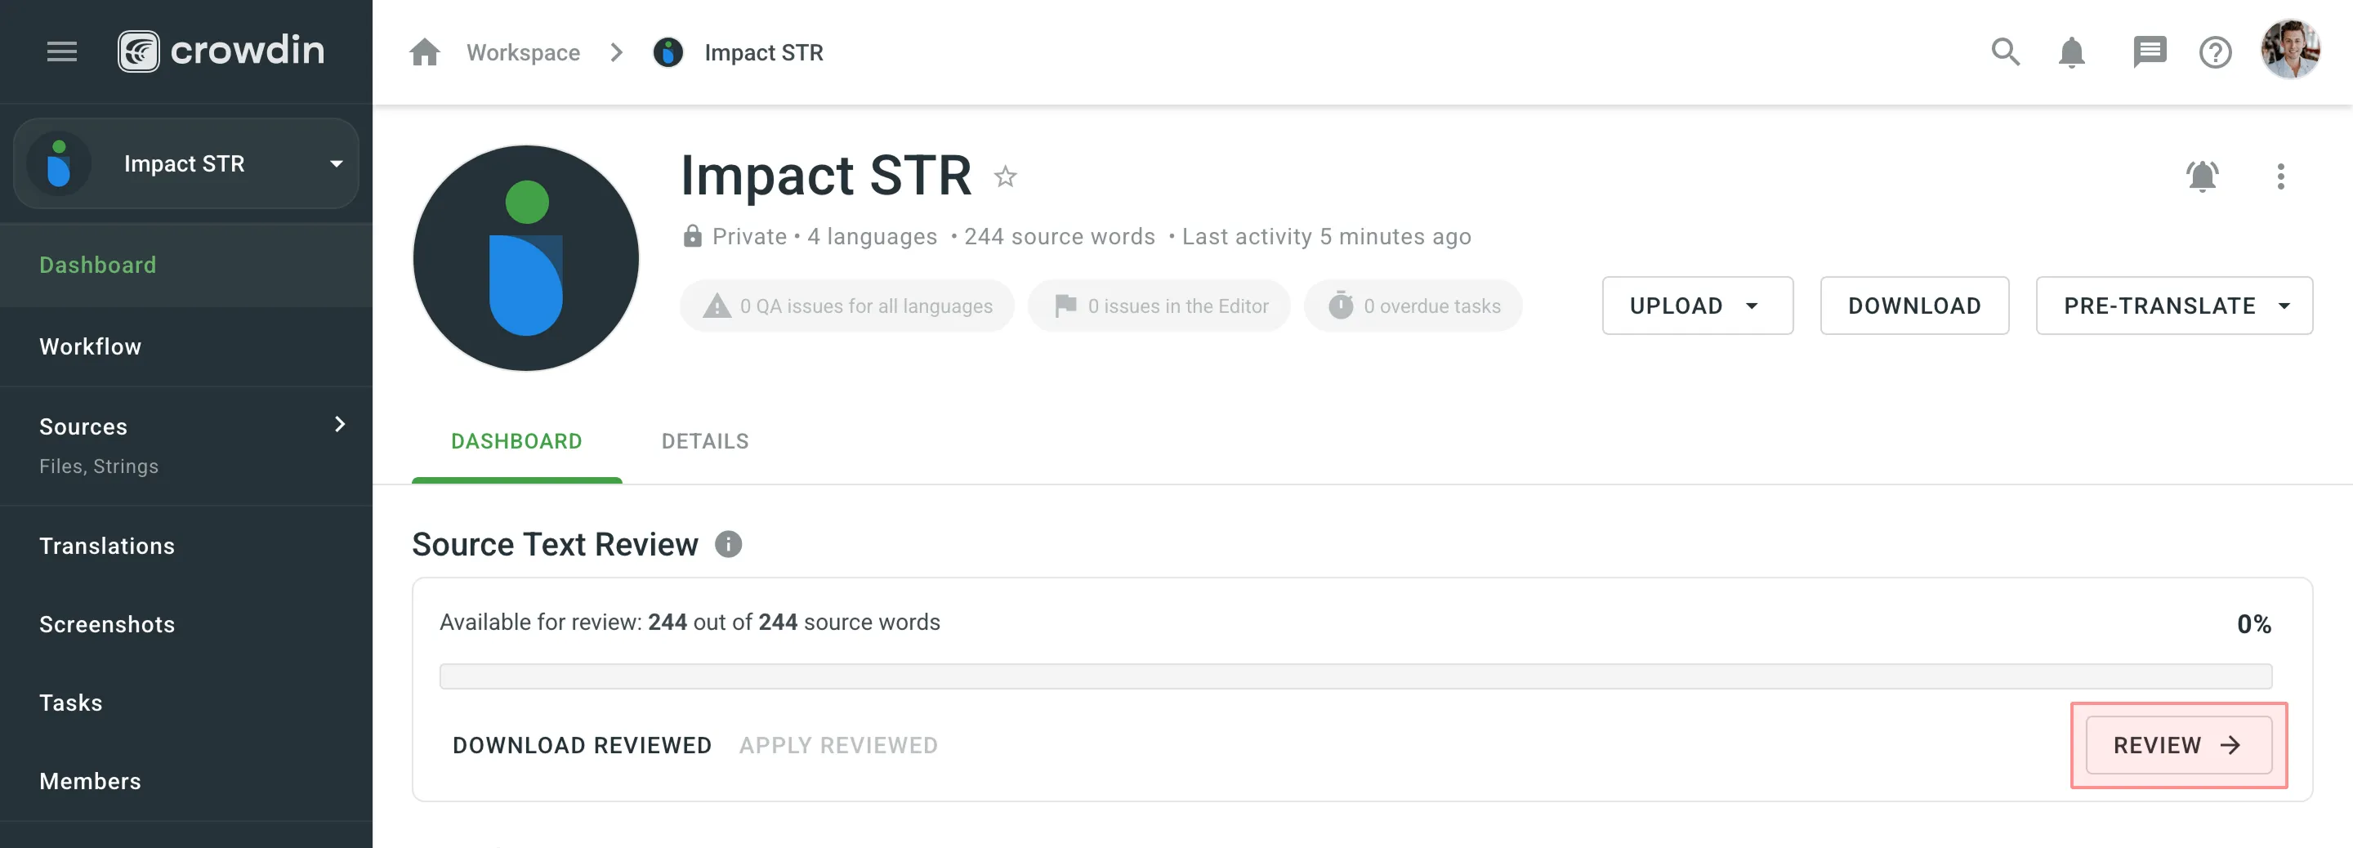Open the messages chat icon
Viewport: 2353px width, 848px height.
point(2150,52)
